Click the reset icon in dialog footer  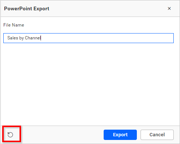(x=10, y=135)
